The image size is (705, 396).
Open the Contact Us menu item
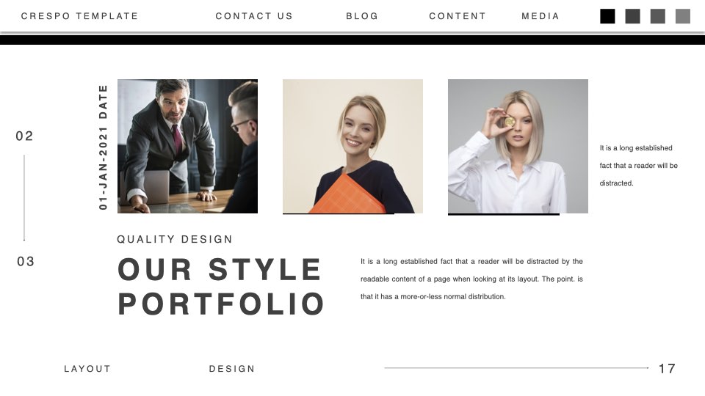tap(254, 16)
